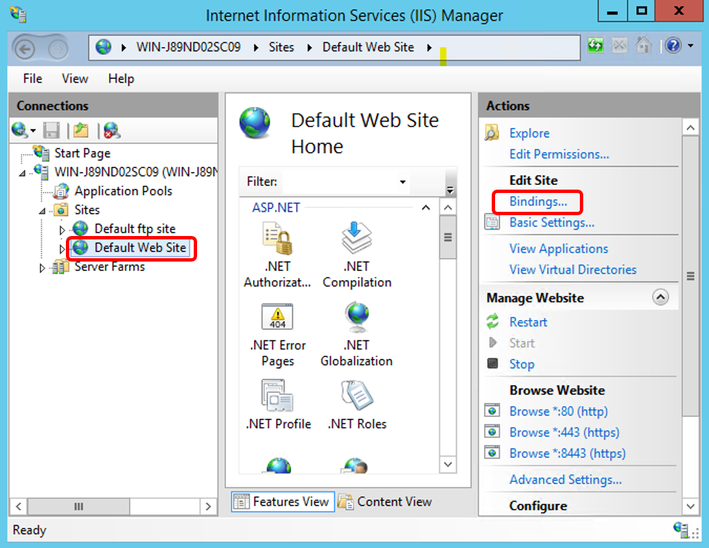Open the .NET Profile feature icon

pyautogui.click(x=277, y=396)
